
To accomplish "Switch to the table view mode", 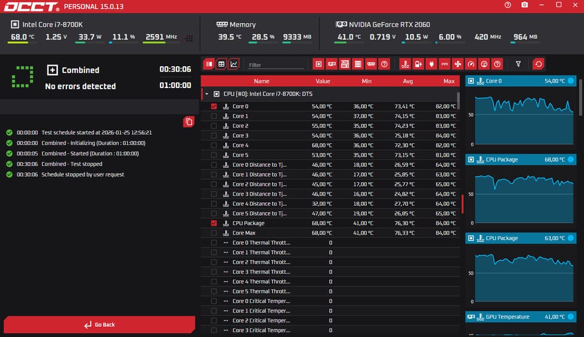I will tap(221, 64).
